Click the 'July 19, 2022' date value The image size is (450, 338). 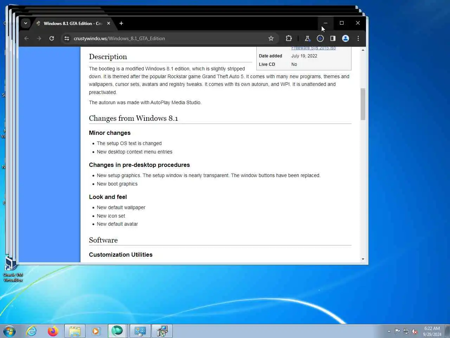[304, 56]
